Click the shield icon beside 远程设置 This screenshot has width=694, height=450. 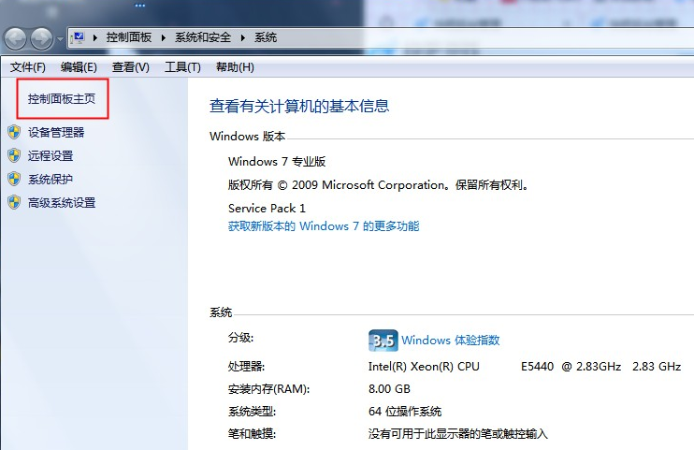14,156
